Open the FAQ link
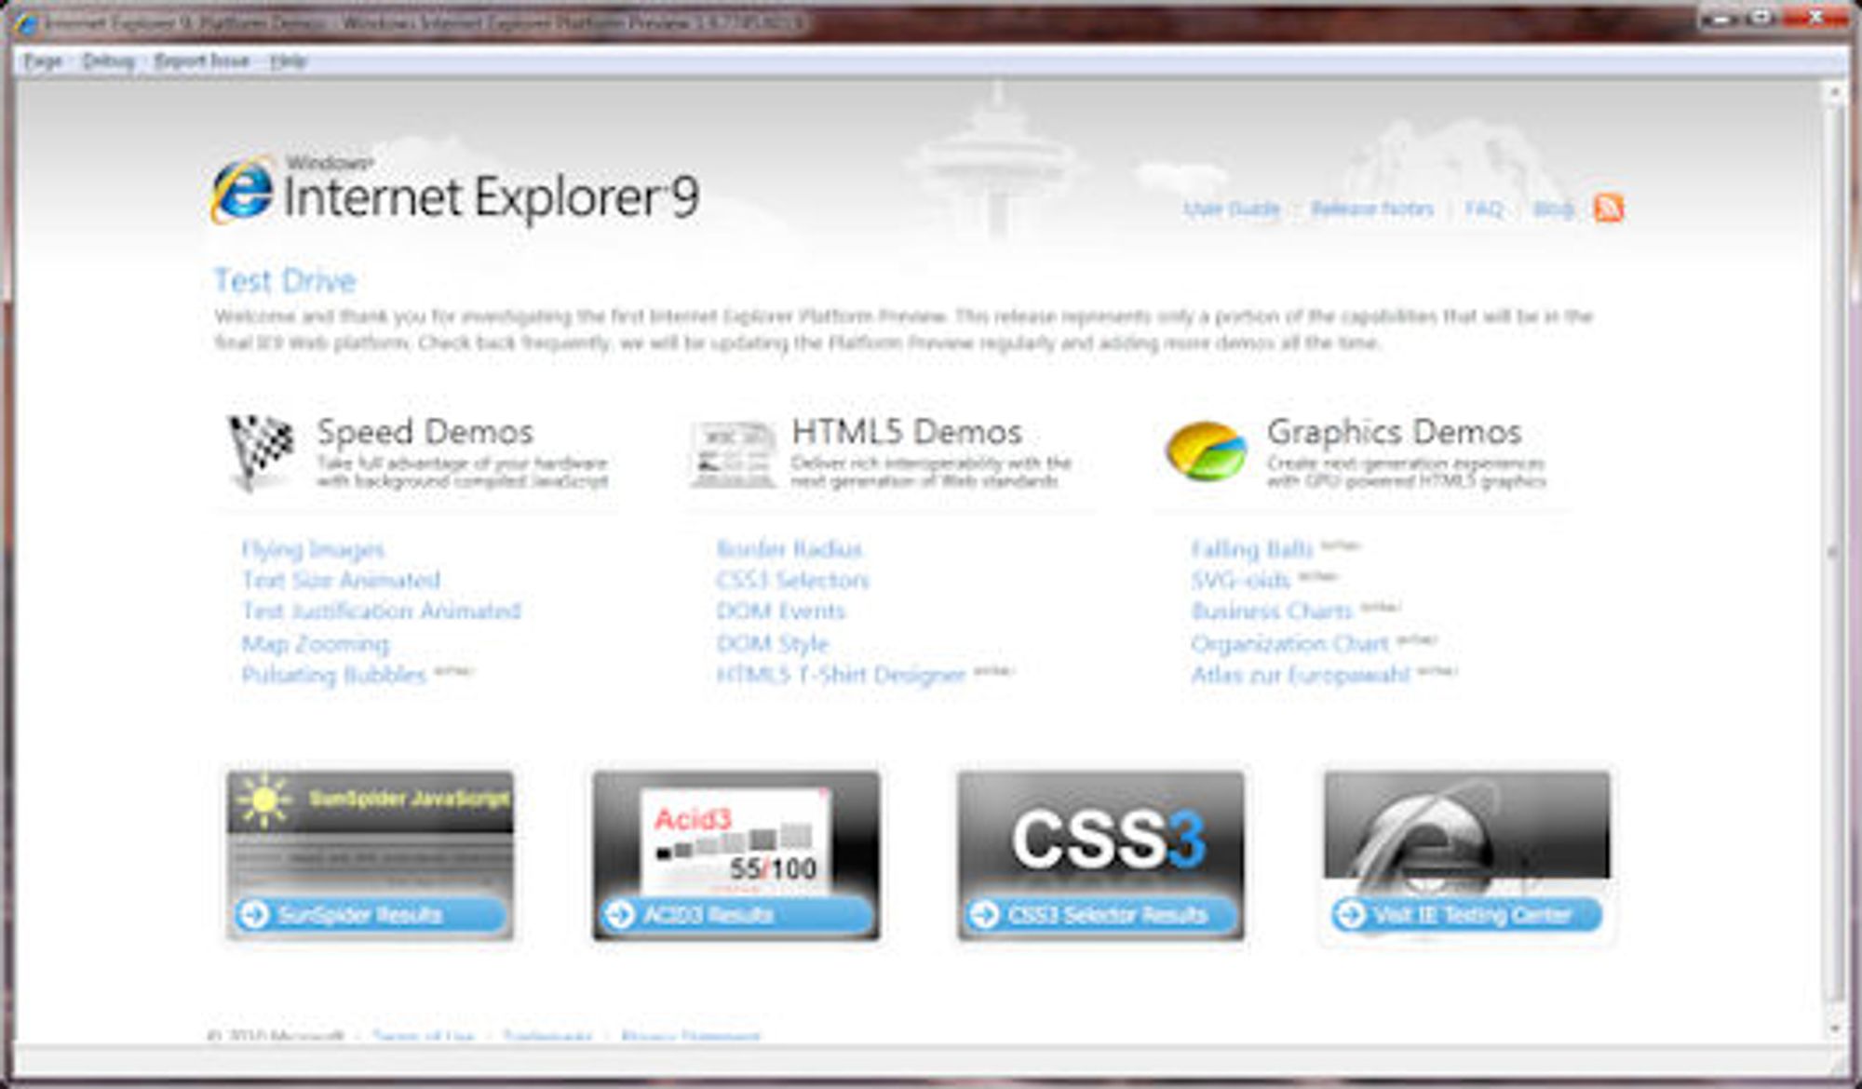Screen dimensions: 1862x1089 pyautogui.click(x=1484, y=208)
